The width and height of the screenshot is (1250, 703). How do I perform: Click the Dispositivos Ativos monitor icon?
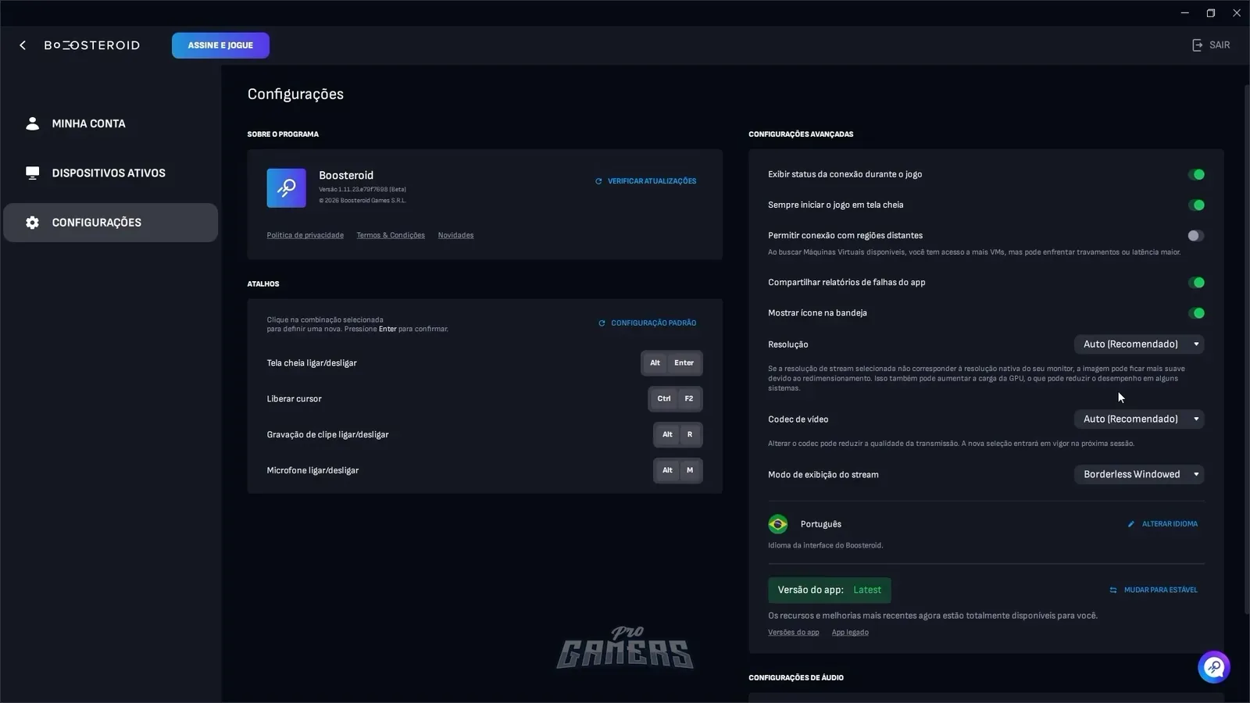32,173
